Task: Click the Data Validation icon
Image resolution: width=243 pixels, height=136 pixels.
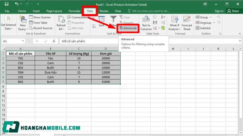Action: 155,28
